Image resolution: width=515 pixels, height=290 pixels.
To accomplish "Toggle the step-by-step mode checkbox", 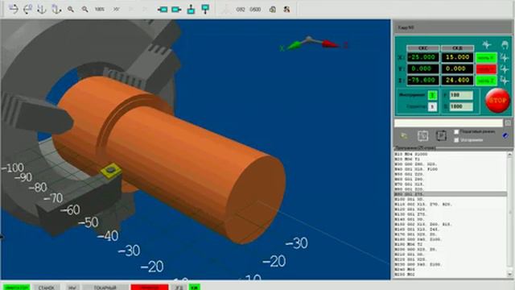I will (x=456, y=132).
